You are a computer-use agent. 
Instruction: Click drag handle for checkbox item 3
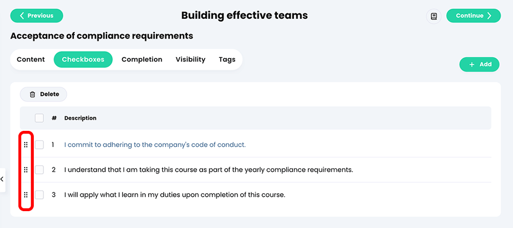click(x=26, y=195)
